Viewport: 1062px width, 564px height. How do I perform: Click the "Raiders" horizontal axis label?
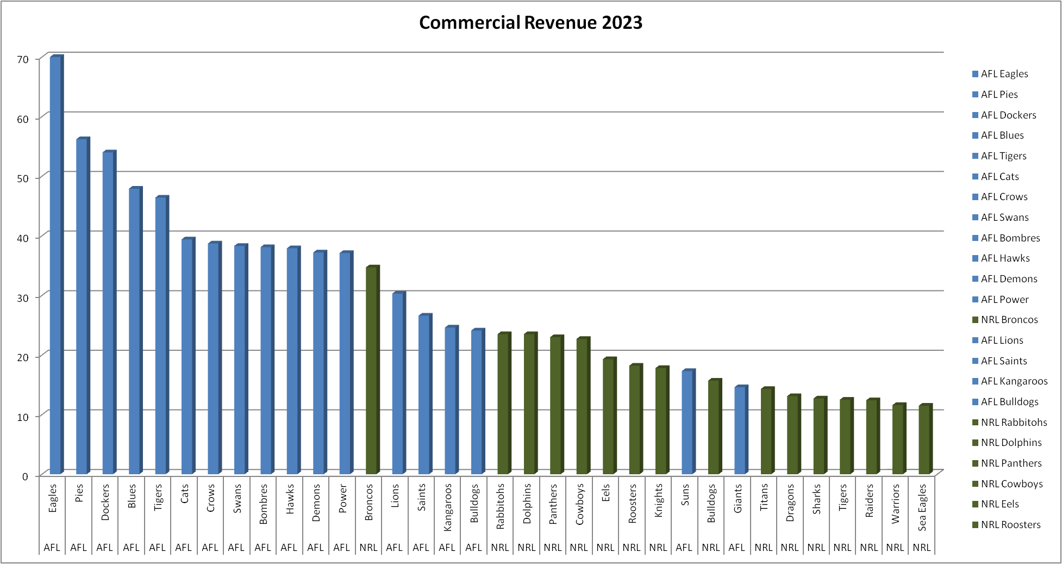(869, 501)
